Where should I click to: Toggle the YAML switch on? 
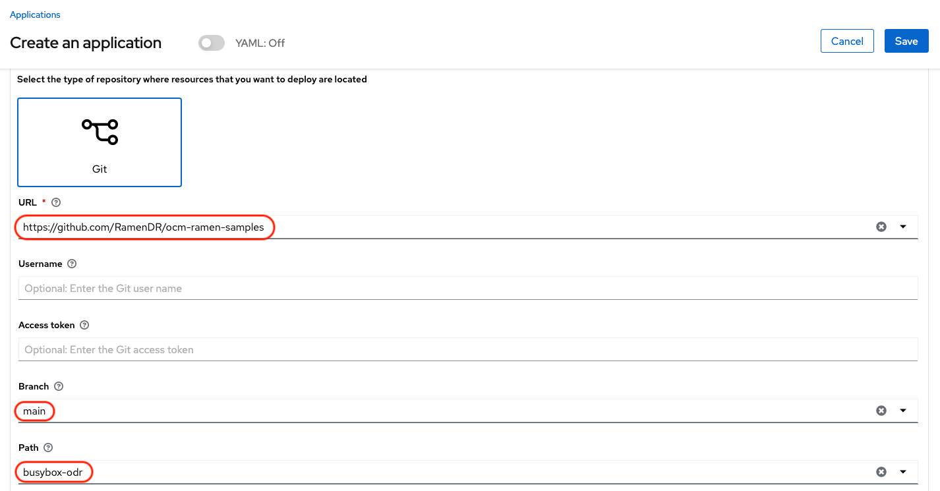pos(212,43)
